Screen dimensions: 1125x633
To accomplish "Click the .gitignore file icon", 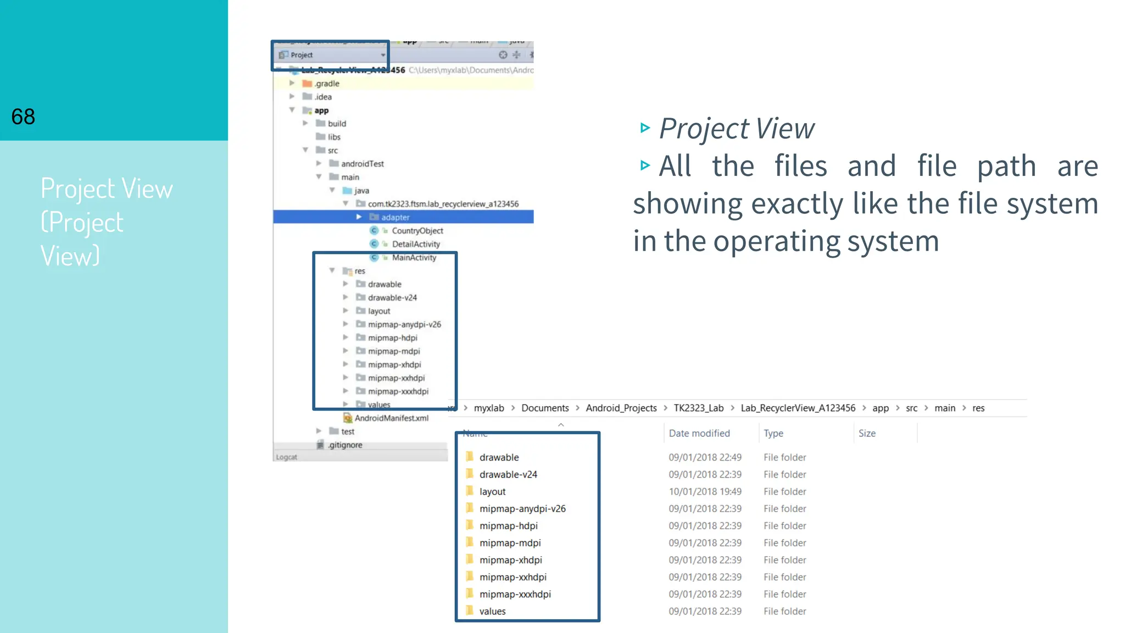I will coord(321,445).
